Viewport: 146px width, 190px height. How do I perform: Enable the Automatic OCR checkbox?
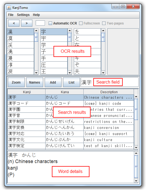tap(50, 23)
